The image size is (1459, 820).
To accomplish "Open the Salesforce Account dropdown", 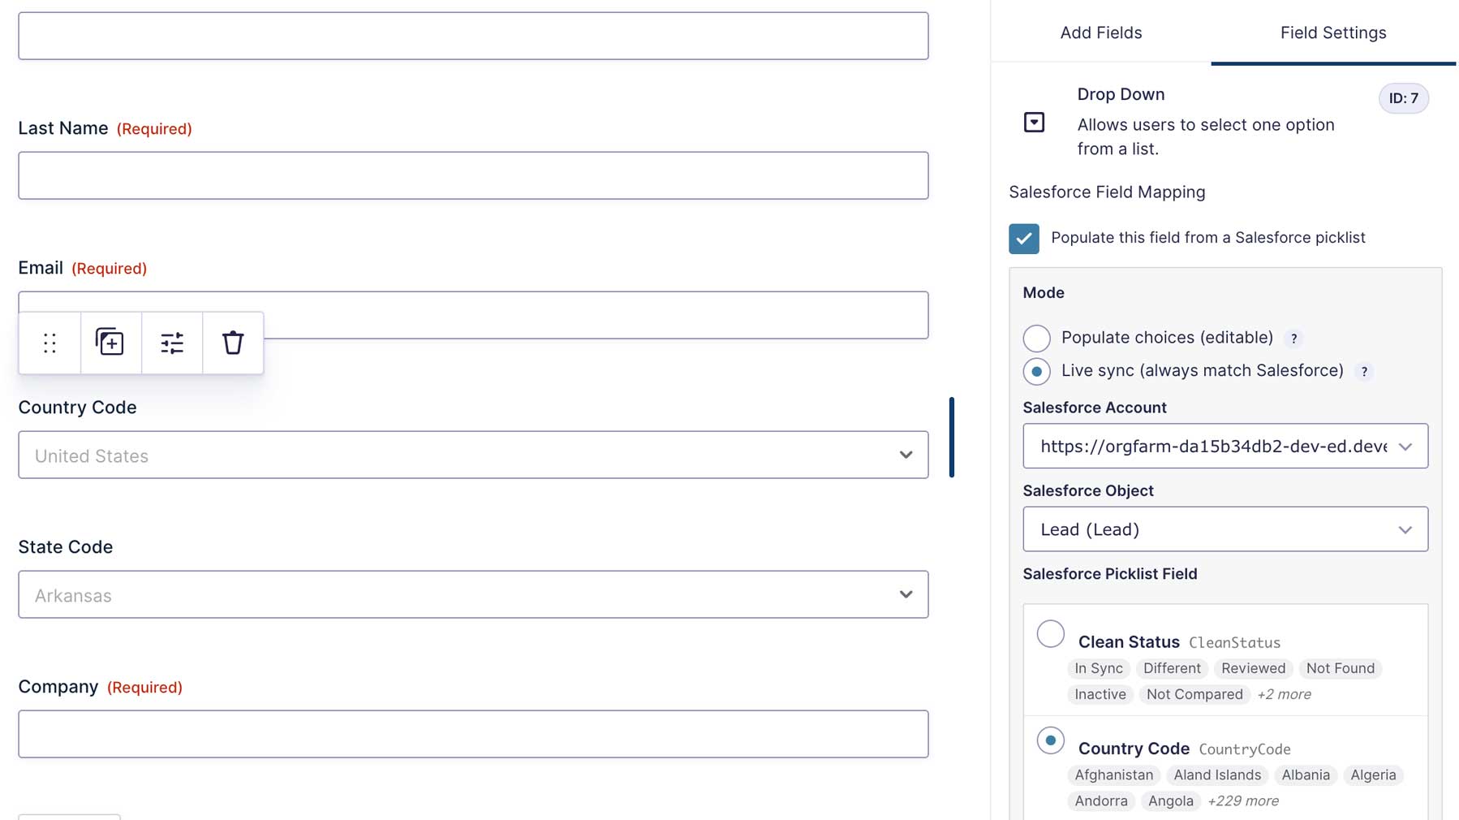I will (1224, 447).
